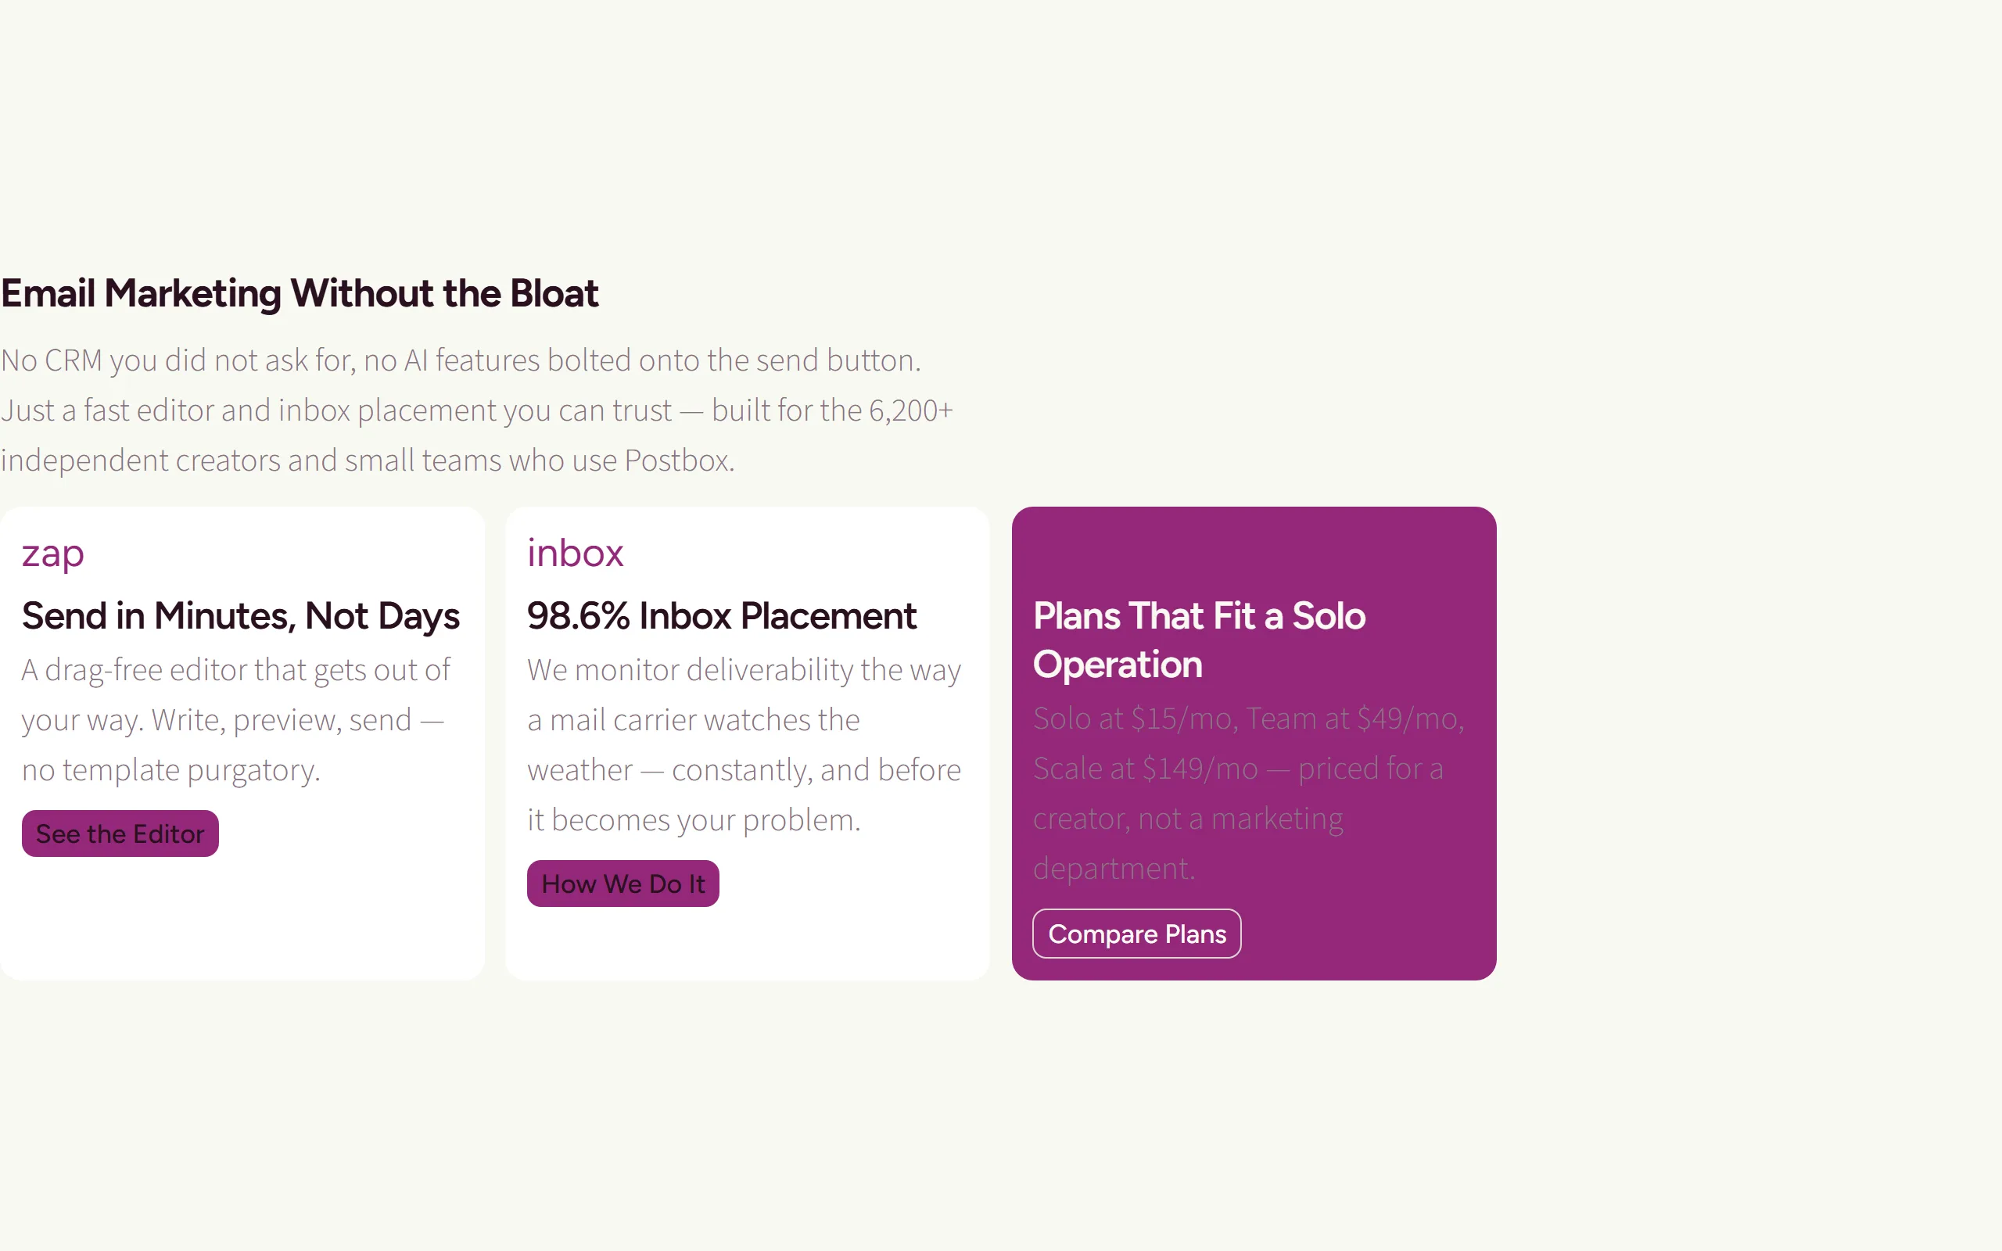
Task: Click the drag-free editor description paragraph
Action: [x=237, y=720]
